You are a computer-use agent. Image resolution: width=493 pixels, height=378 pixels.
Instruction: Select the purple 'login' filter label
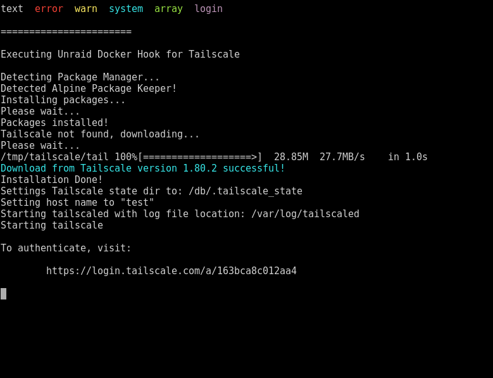208,9
